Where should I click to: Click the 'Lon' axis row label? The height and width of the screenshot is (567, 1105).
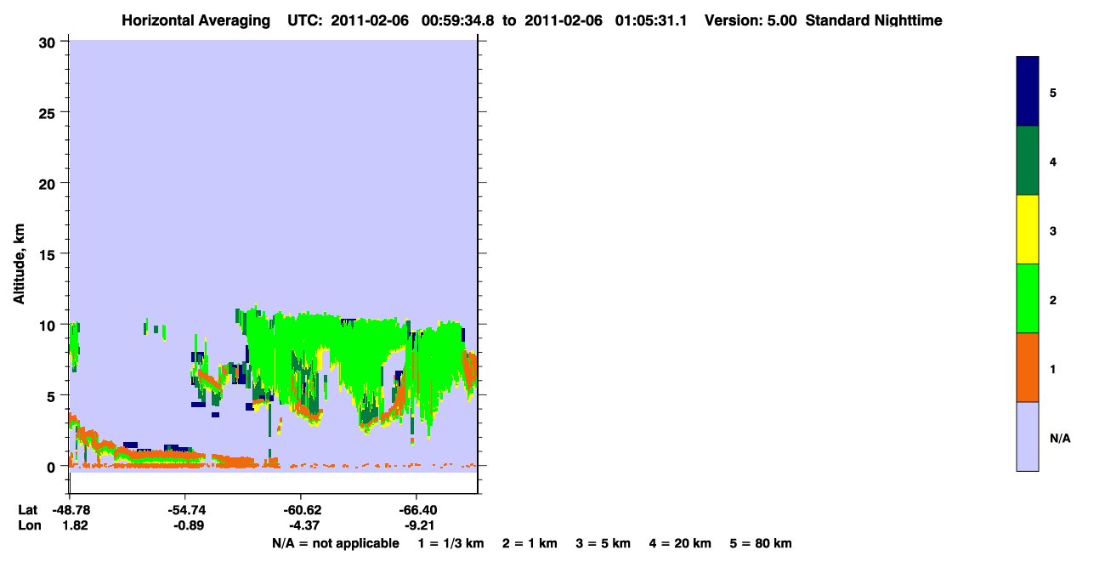tap(29, 525)
